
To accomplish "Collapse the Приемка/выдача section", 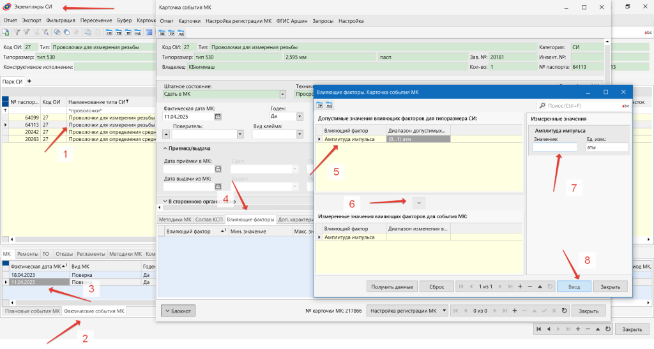I will (x=165, y=148).
